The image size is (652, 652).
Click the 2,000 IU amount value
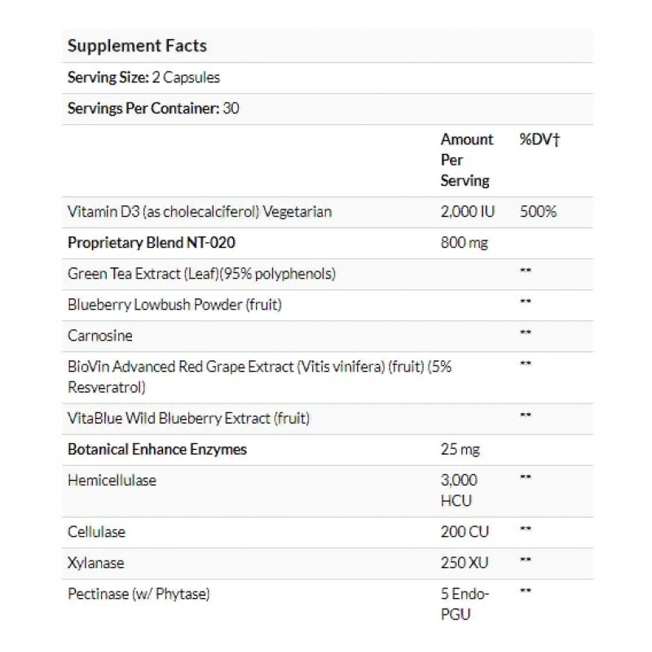pyautogui.click(x=468, y=211)
